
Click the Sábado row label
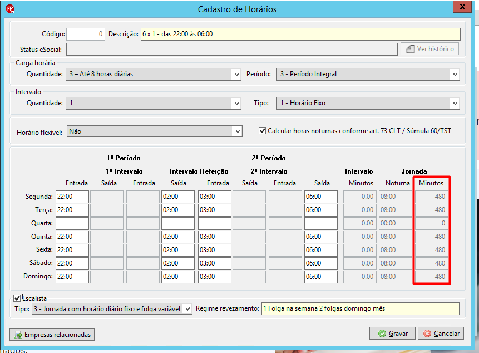(x=41, y=263)
